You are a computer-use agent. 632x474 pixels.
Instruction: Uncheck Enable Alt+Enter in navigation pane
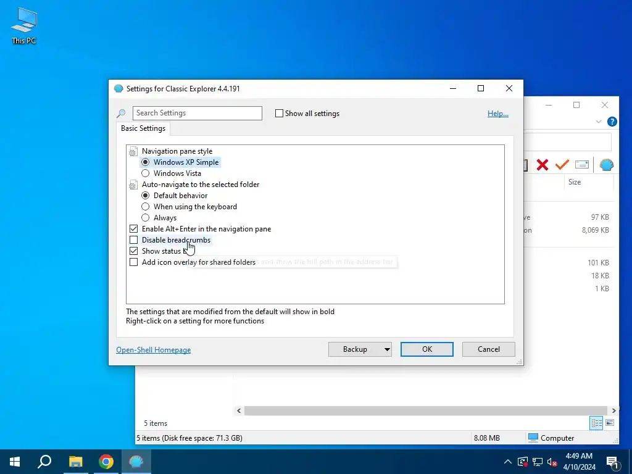coord(133,229)
